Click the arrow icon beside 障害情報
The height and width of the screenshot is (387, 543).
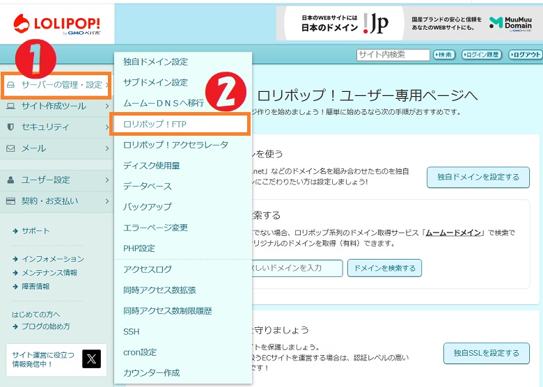coord(15,287)
